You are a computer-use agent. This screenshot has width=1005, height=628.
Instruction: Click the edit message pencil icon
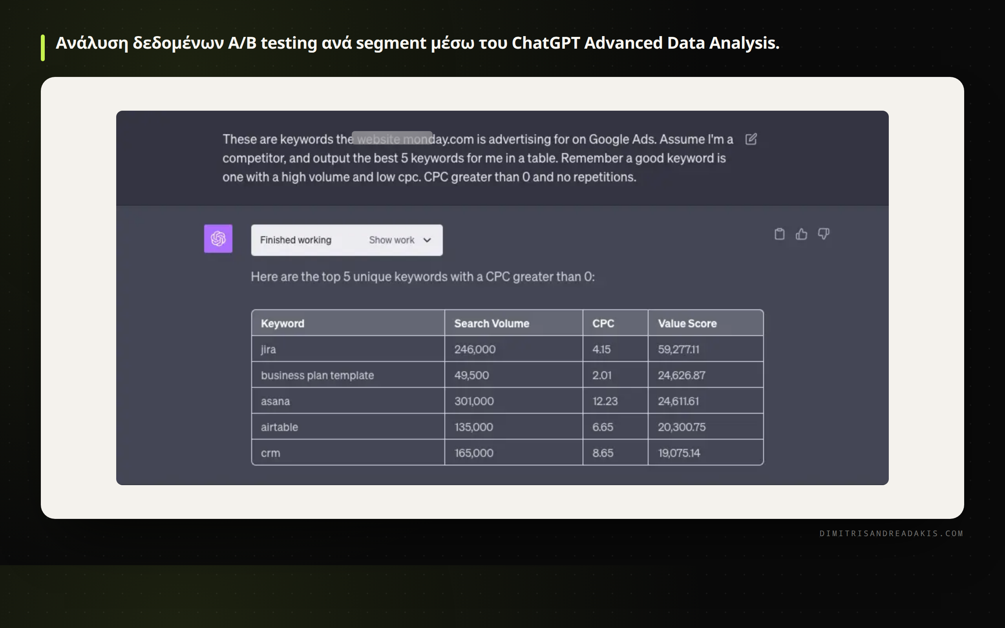point(751,139)
